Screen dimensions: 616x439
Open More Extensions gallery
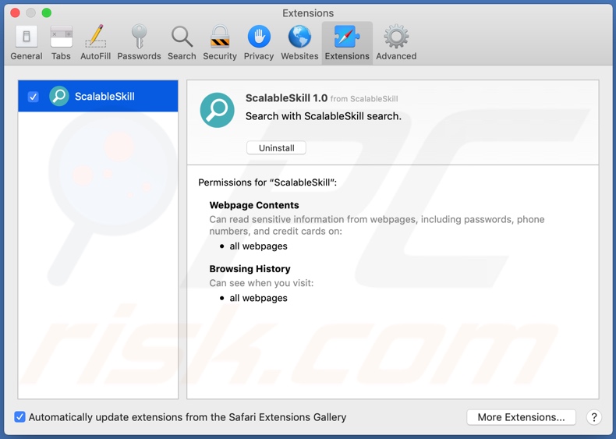(x=521, y=417)
